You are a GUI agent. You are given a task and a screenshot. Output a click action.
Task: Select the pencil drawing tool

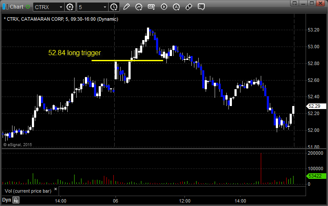(x=126, y=7)
